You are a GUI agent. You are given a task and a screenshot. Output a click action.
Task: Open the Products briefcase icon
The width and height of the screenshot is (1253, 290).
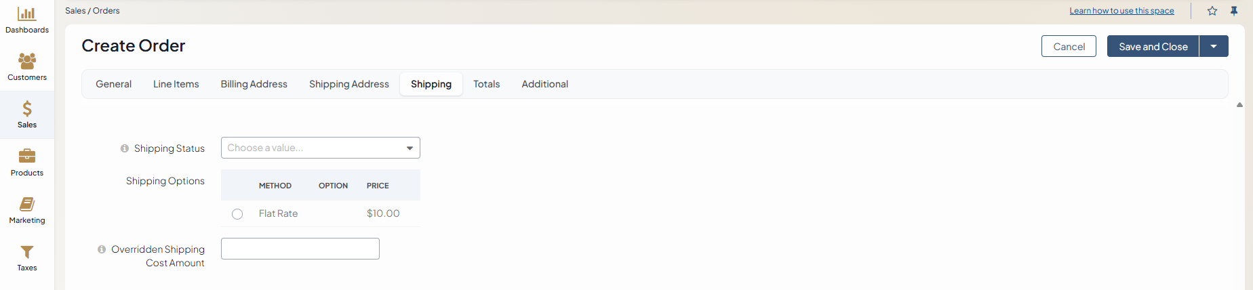pyautogui.click(x=27, y=157)
